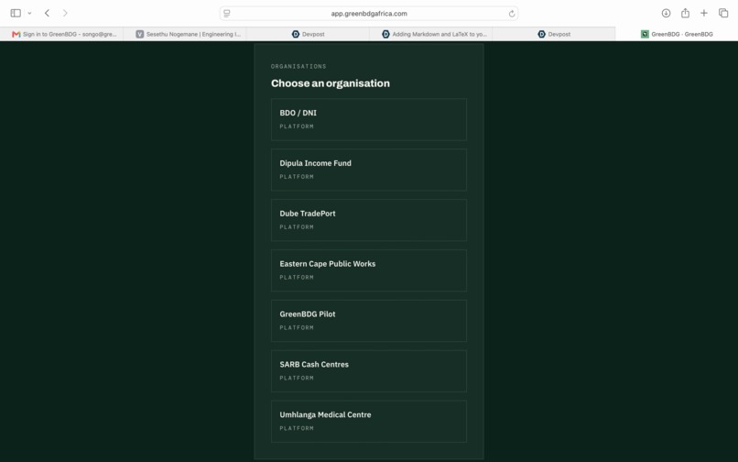738x462 pixels.
Task: Select the GreenBDG - GreenBDG tab
Action: tap(677, 34)
